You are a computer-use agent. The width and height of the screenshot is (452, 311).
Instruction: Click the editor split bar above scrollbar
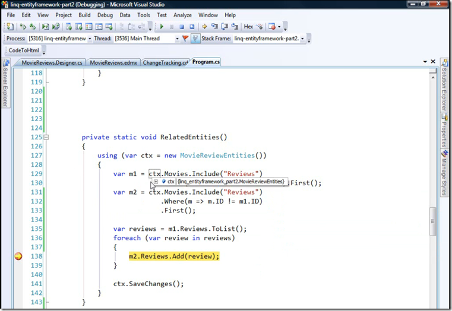(x=432, y=71)
